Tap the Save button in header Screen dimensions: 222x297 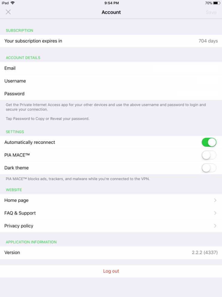[211, 12]
